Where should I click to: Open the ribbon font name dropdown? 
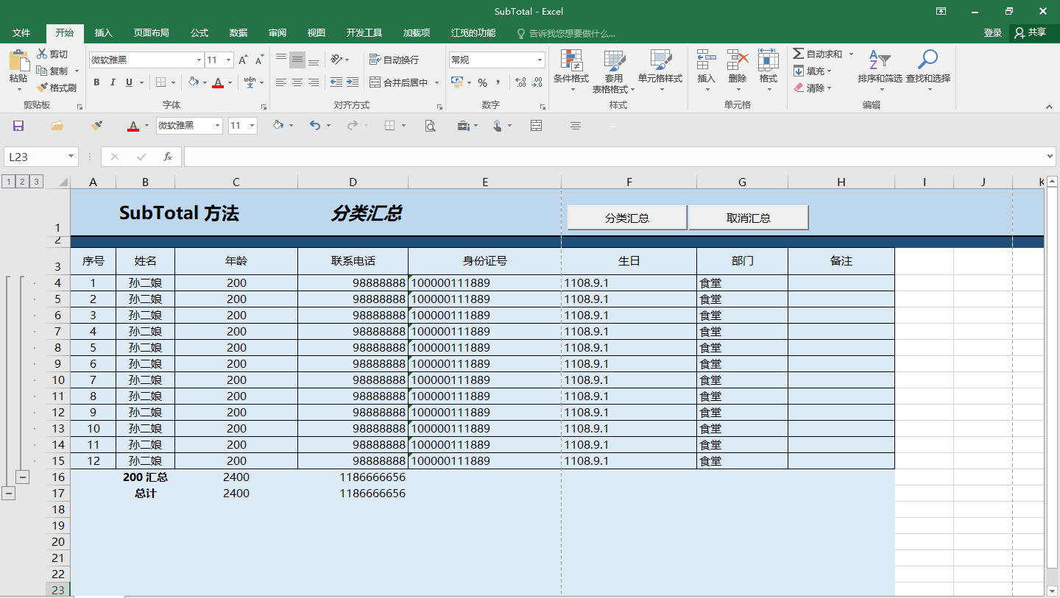tap(199, 60)
